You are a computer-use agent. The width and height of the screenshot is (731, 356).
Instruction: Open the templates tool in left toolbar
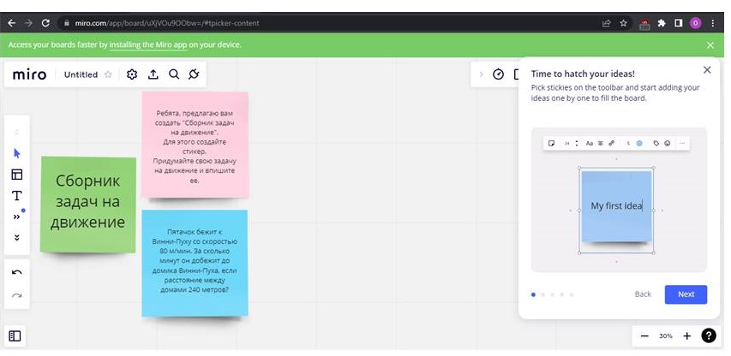[16, 175]
